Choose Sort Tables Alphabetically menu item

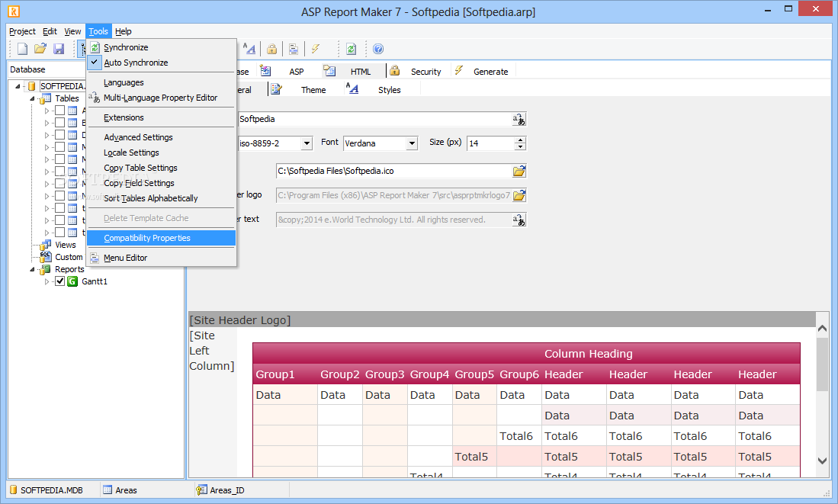click(x=162, y=198)
